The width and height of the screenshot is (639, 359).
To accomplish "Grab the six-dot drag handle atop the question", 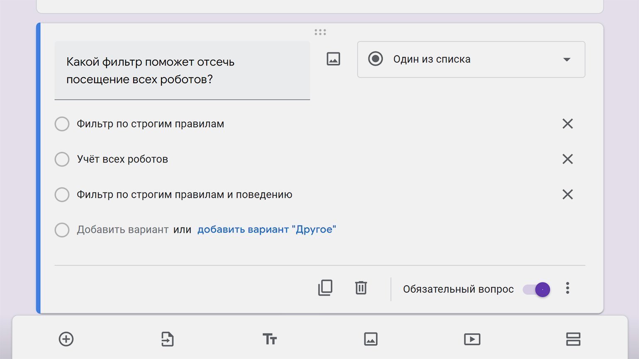I will tap(320, 32).
